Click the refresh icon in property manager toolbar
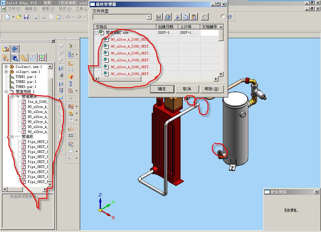Screen dimensions: 321x232 [x=204, y=17]
